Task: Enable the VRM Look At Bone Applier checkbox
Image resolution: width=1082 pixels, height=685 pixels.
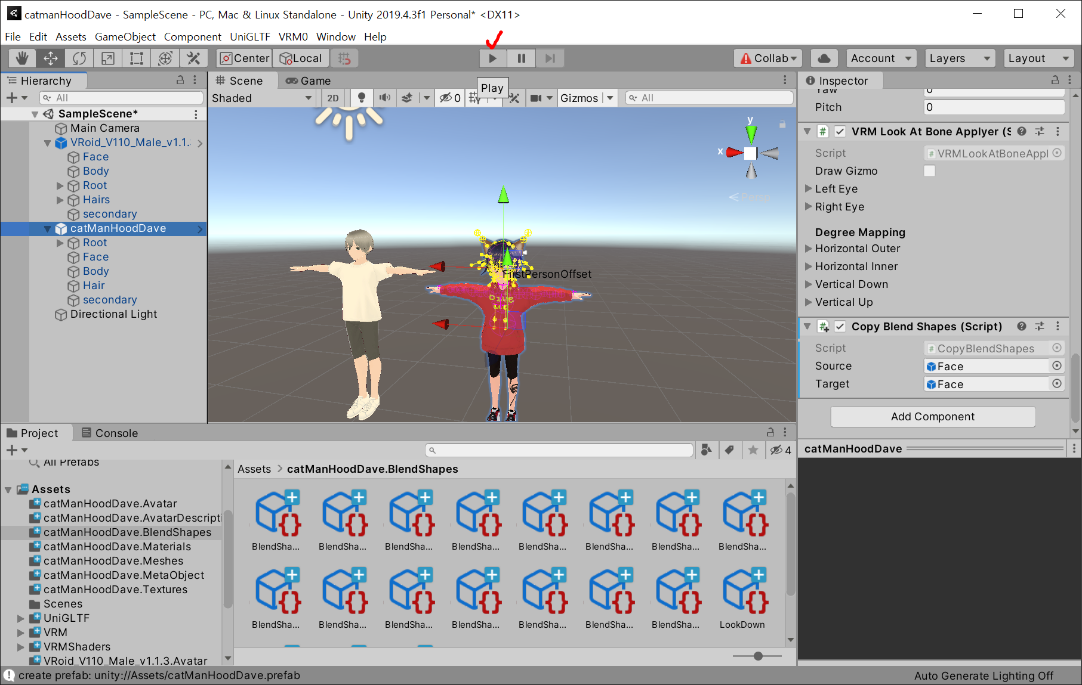Action: point(840,131)
